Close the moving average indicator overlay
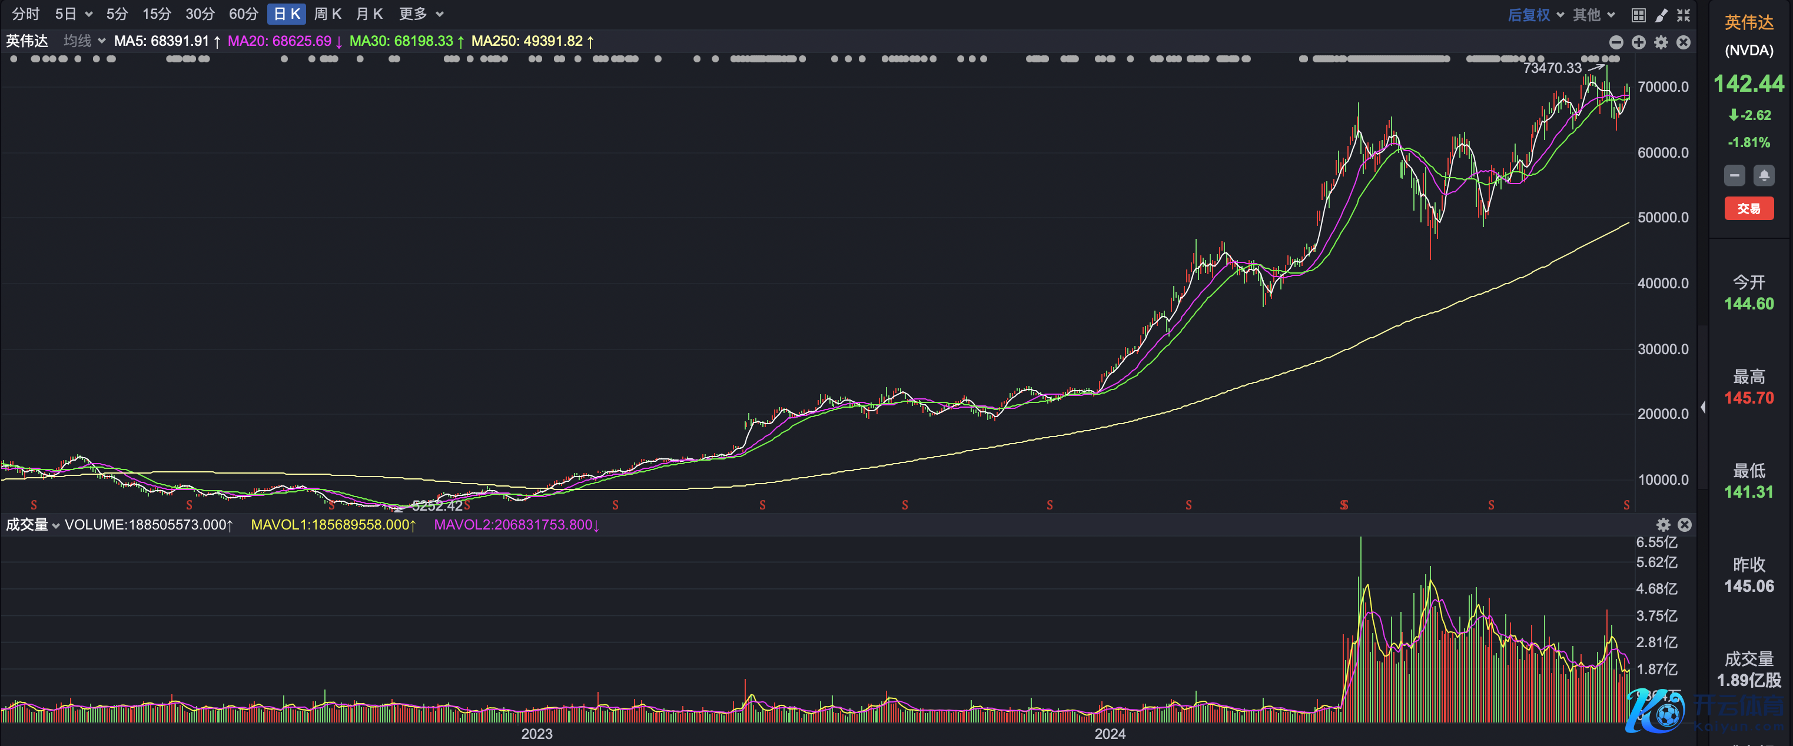The width and height of the screenshot is (1793, 746). (x=1684, y=42)
